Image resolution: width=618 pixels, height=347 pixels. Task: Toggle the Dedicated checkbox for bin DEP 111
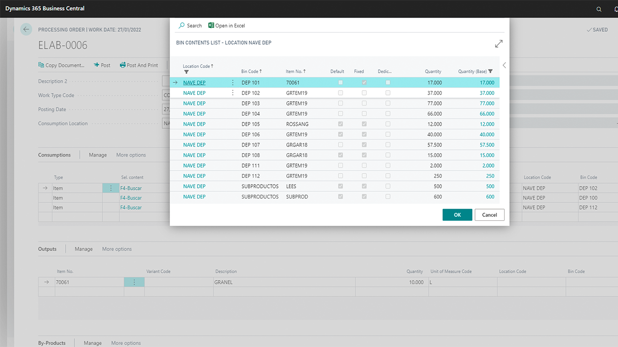click(388, 165)
